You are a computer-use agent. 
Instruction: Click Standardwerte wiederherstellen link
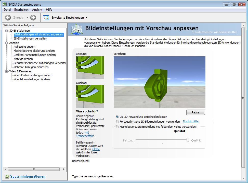click(215, 32)
